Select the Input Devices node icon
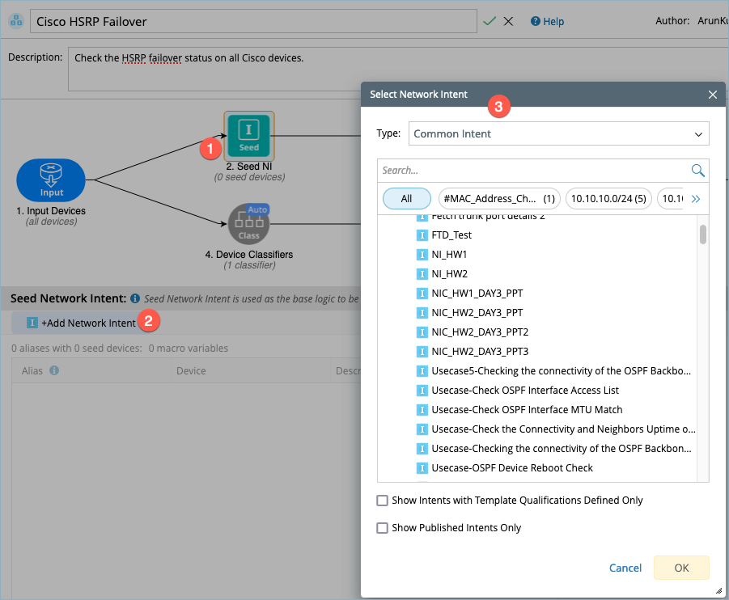Viewport: 729px width, 600px height. [x=51, y=180]
